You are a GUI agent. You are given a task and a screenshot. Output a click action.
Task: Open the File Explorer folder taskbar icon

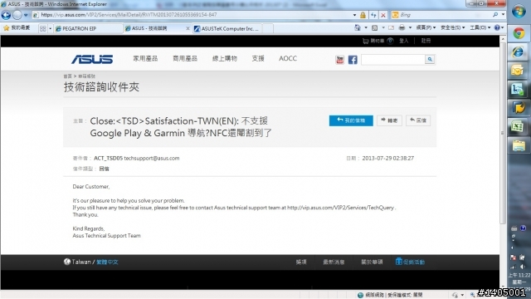519,146
